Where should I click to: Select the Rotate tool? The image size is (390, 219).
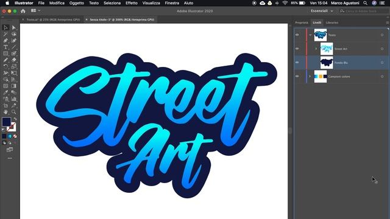click(5, 66)
